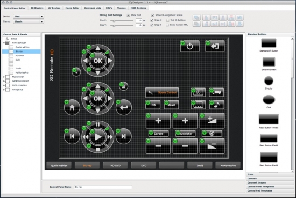Click MyMoviesPro on the canvas bottom bar
This screenshot has height=198, width=296.
click(228, 166)
